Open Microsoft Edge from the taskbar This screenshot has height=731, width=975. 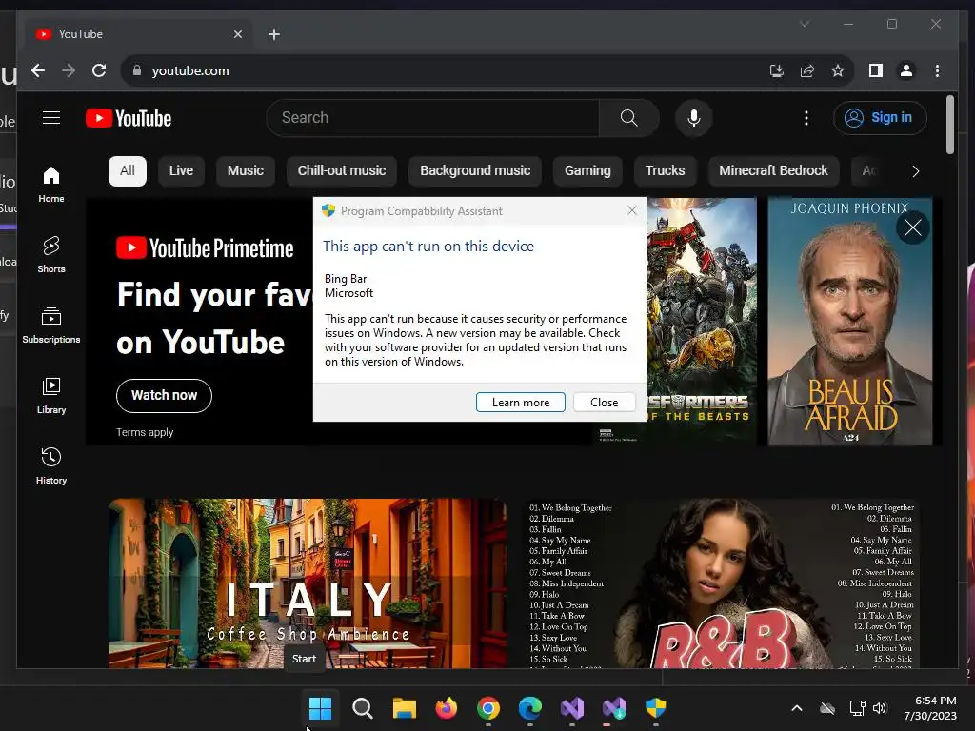(529, 707)
